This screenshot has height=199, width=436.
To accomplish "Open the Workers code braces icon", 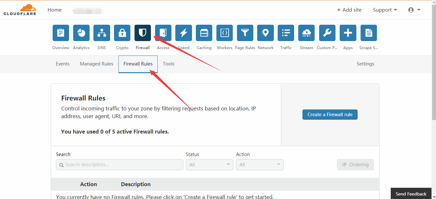I will point(224,33).
